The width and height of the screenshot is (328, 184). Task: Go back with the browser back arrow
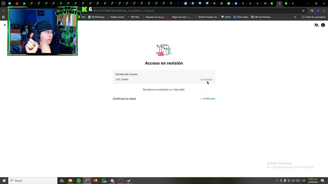[4, 11]
